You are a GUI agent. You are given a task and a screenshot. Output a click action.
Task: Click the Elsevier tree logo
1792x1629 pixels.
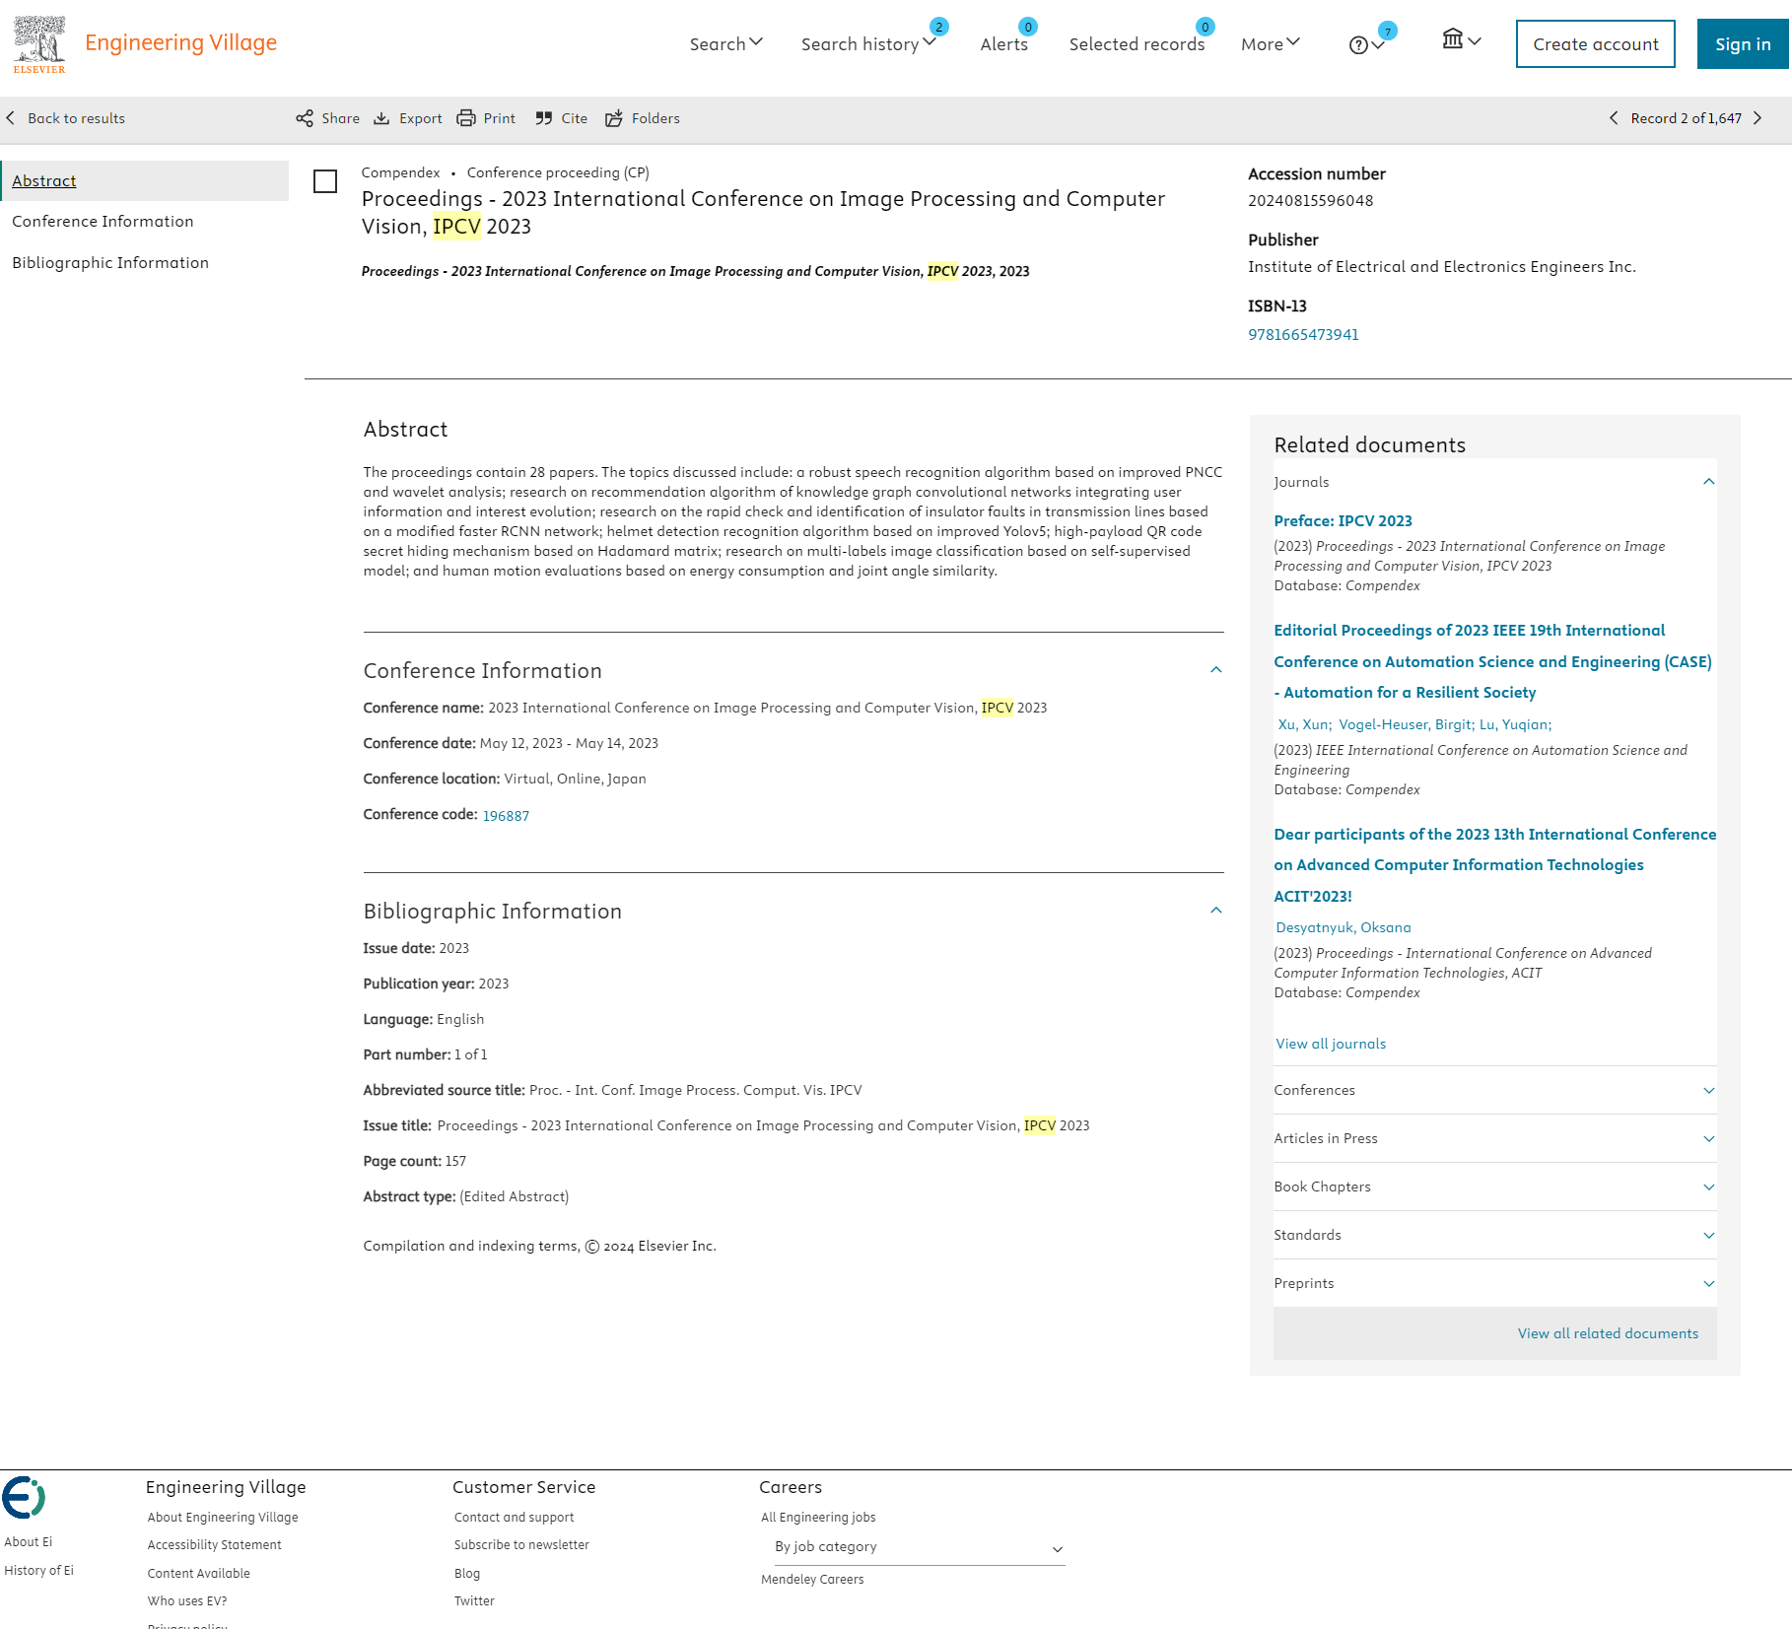(39, 43)
